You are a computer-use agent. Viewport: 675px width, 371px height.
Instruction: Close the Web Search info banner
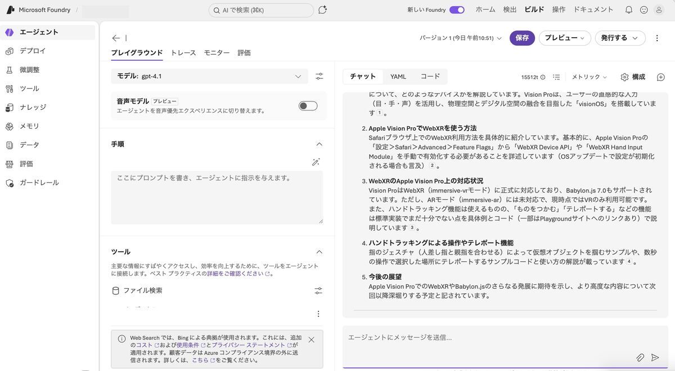pos(312,339)
